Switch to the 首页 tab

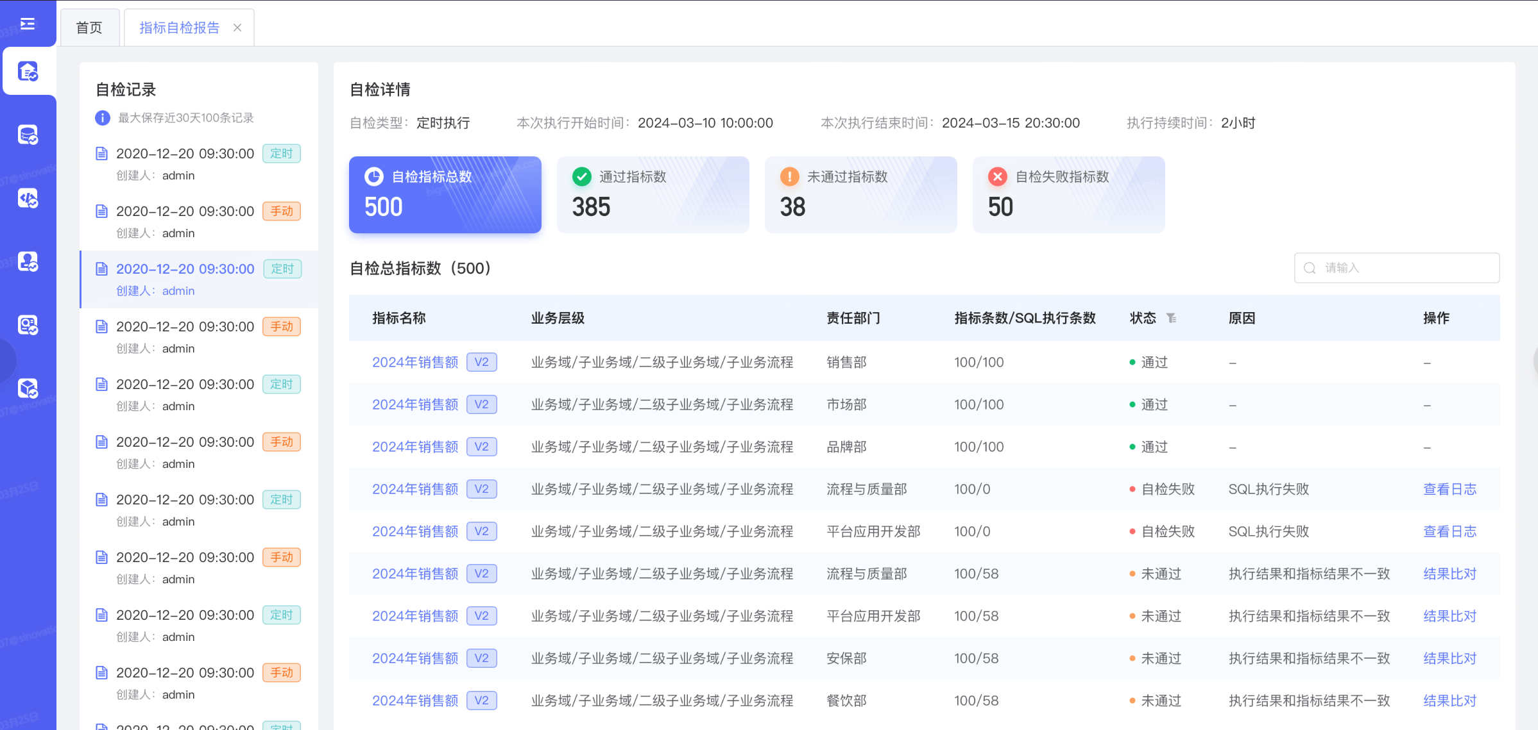pyautogui.click(x=89, y=28)
